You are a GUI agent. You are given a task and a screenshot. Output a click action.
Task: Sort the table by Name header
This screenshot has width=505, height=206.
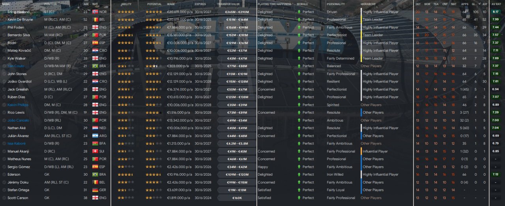[x=6, y=4]
